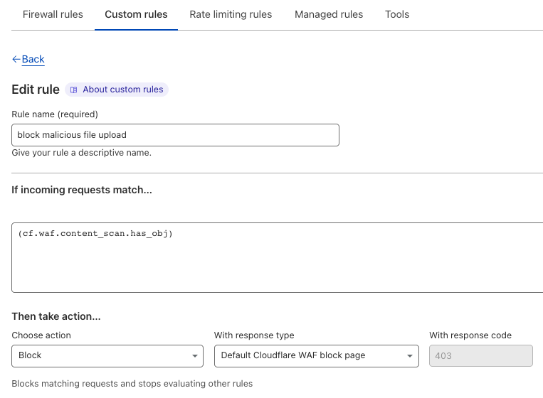
Task: Go to the Tools tab
Action: coord(397,14)
